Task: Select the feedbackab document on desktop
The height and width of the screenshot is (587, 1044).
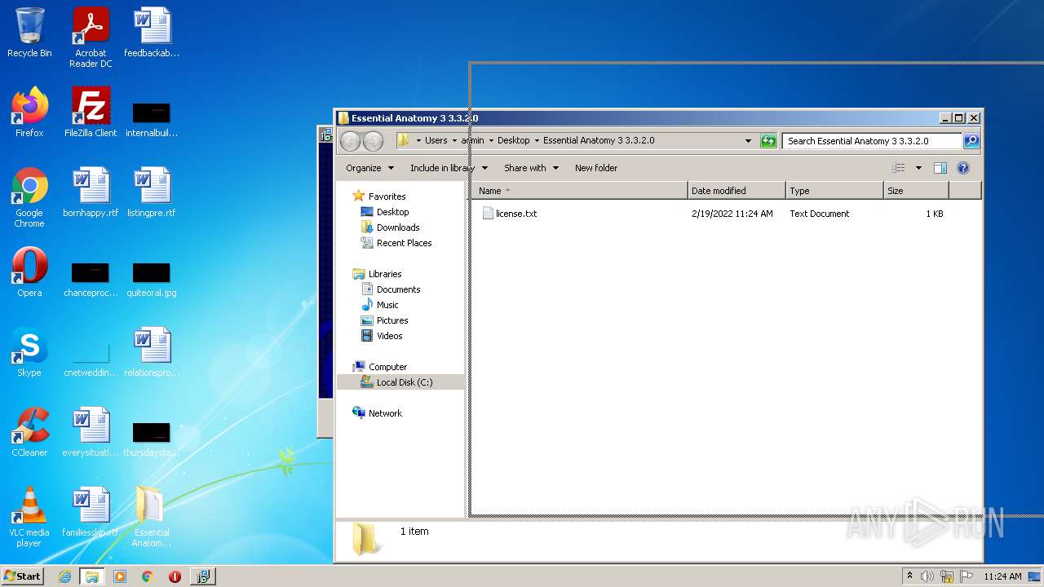Action: coord(152,33)
